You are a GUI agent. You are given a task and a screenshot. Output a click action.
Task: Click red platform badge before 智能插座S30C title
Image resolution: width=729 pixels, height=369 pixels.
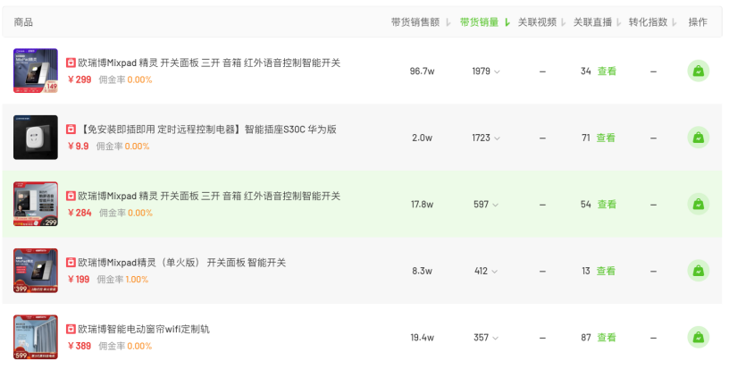tap(71, 130)
